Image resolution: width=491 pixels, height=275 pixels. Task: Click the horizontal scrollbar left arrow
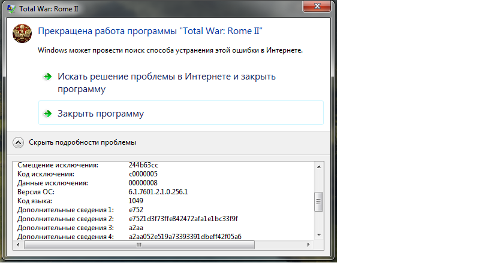tap(18, 245)
